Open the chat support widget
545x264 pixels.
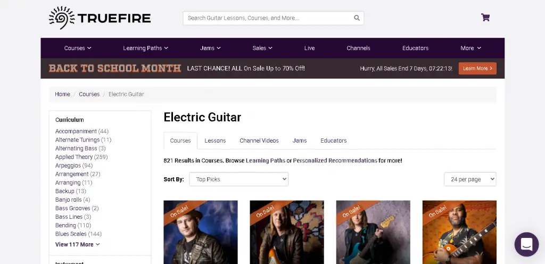pyautogui.click(x=526, y=244)
